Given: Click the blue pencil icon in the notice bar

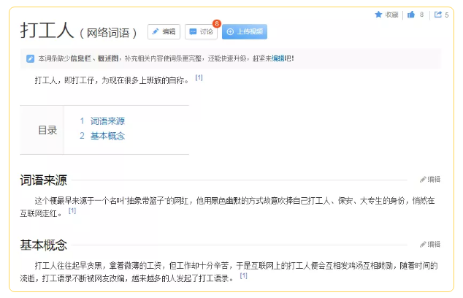Looking at the screenshot, I should (x=30, y=58).
